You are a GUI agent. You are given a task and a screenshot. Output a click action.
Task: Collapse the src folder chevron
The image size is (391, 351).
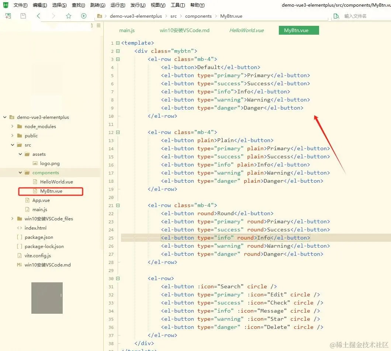(13, 145)
